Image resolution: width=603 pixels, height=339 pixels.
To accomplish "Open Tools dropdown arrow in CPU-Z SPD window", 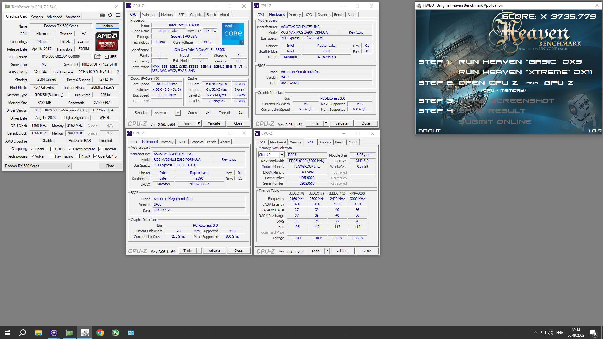I will (x=327, y=251).
